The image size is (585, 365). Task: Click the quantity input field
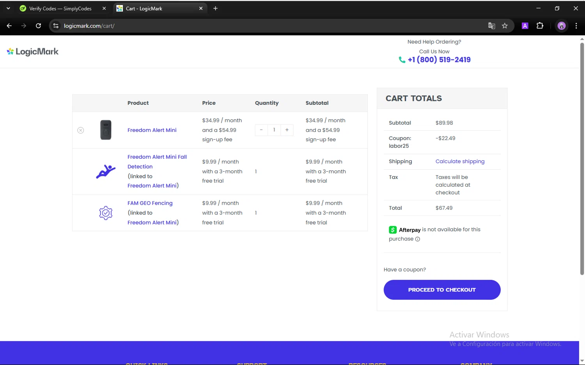pyautogui.click(x=274, y=130)
